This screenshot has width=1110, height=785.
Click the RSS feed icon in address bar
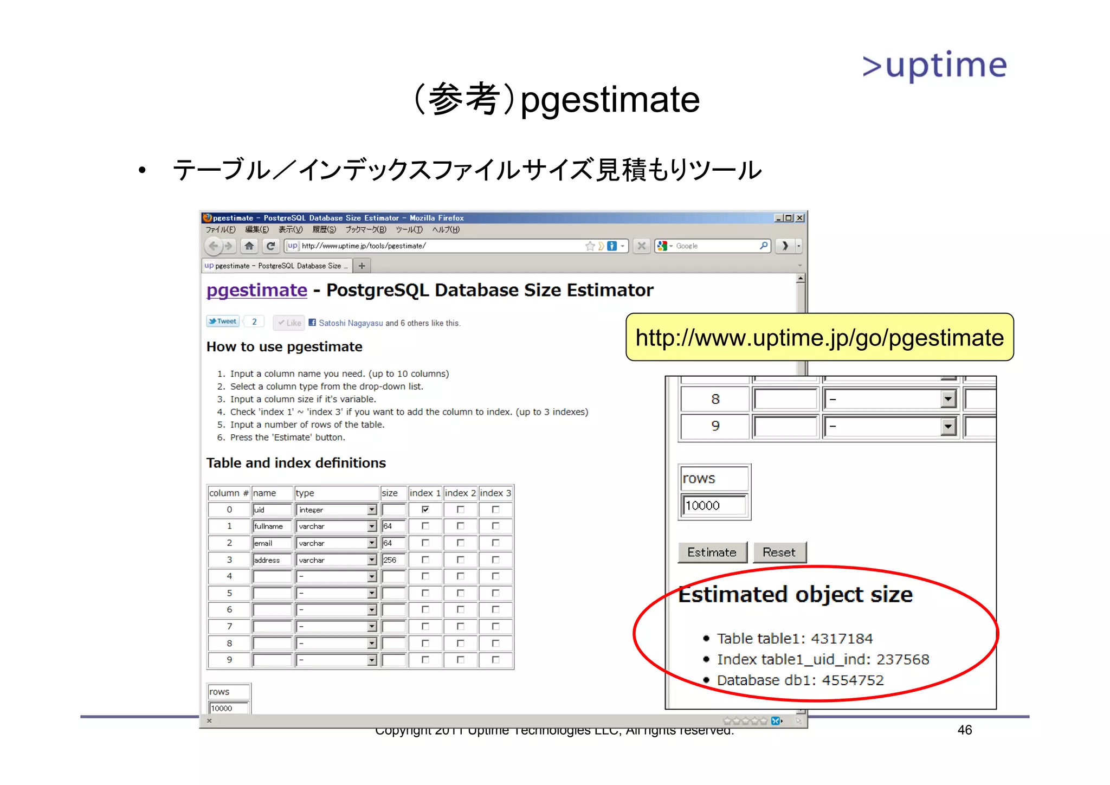(601, 246)
